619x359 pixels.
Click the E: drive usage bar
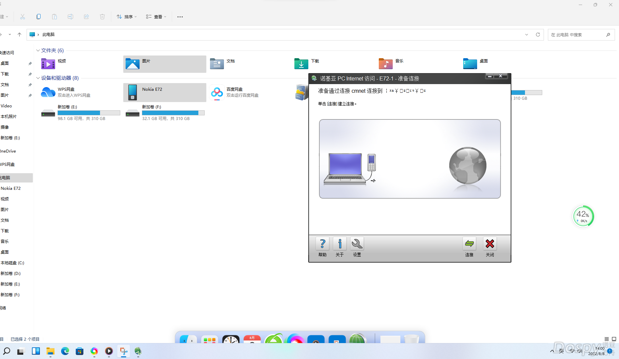89,113
